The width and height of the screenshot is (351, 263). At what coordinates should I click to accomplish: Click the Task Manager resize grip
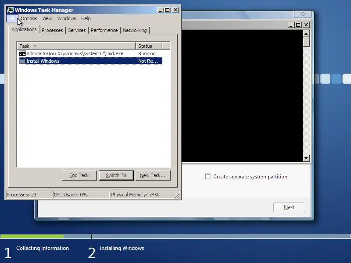point(177,195)
